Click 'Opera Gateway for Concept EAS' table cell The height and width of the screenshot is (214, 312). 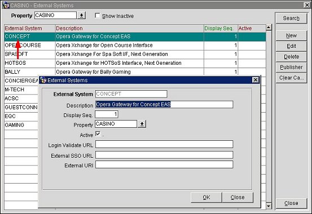(x=130, y=37)
